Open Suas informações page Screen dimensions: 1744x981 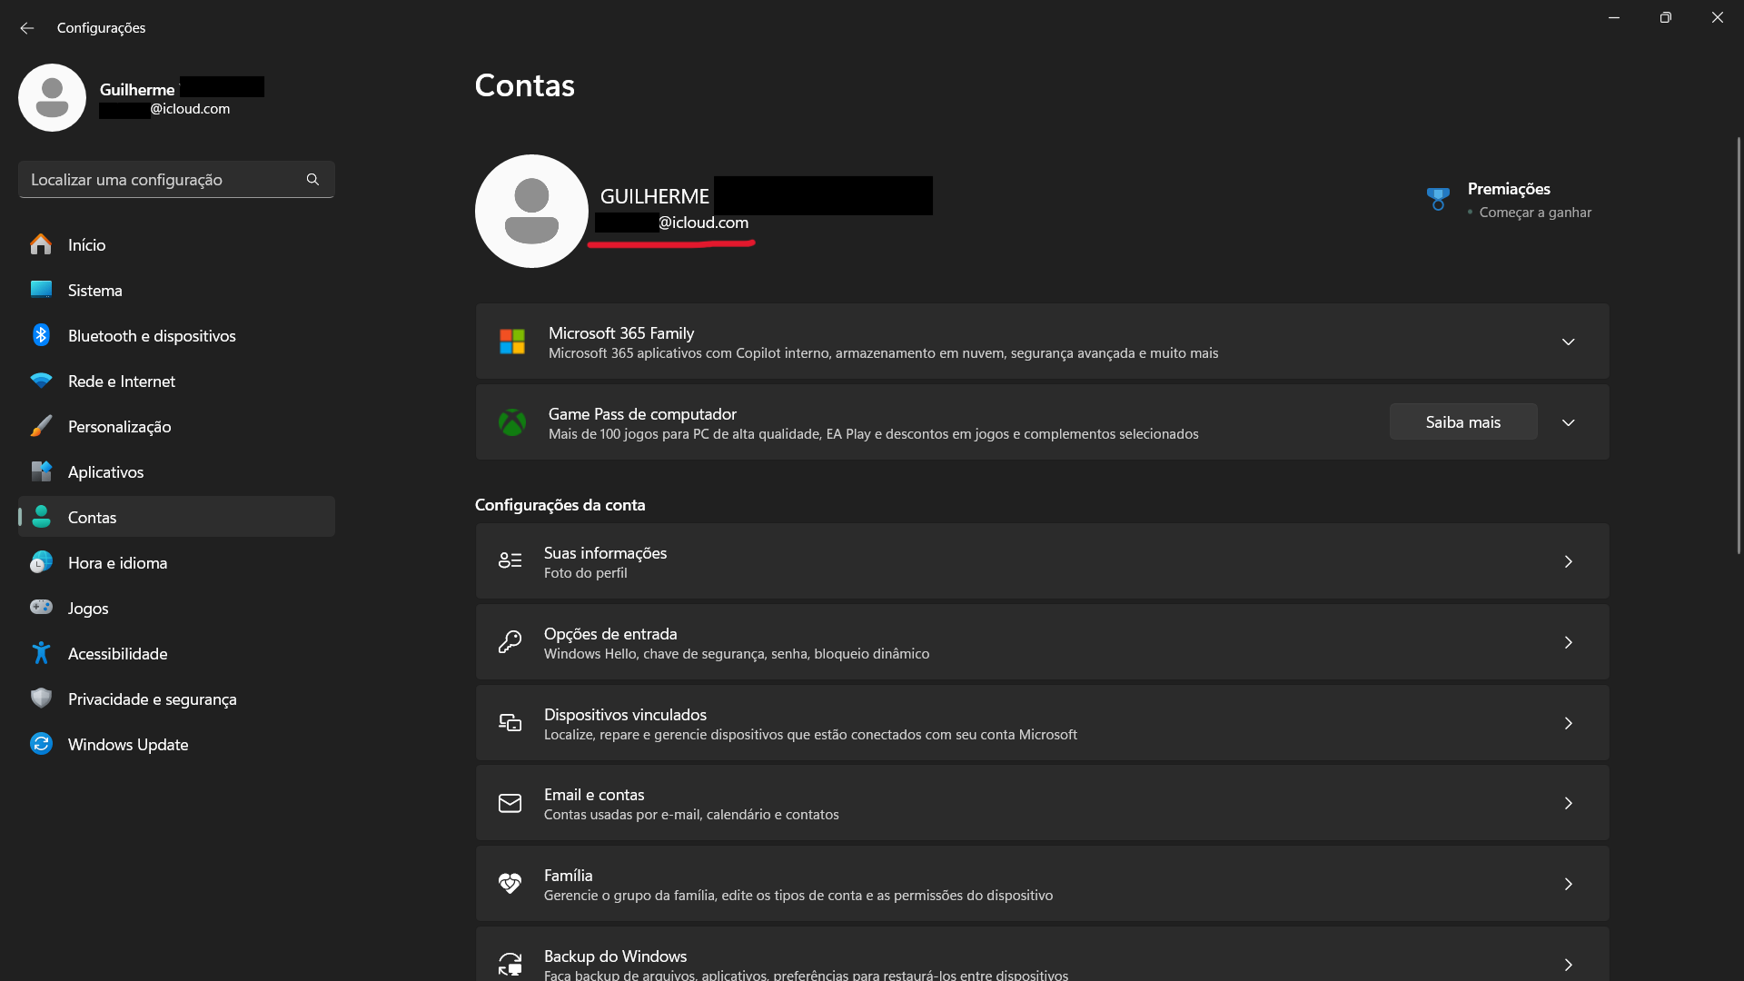(x=1042, y=561)
